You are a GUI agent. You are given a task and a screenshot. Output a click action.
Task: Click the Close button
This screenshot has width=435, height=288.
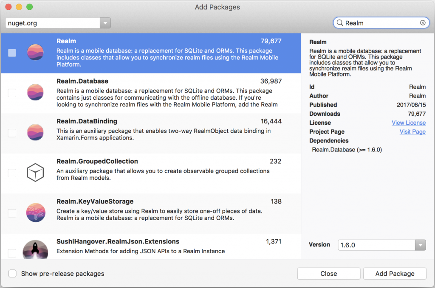click(x=329, y=274)
